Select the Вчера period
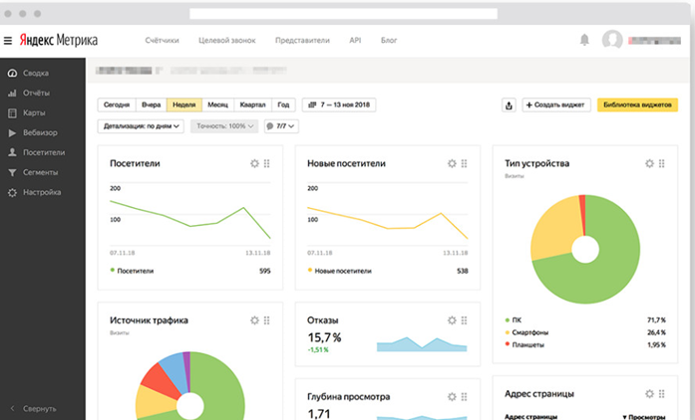 click(x=152, y=105)
